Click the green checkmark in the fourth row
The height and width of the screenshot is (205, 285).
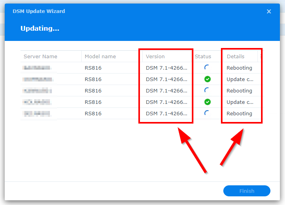click(208, 102)
